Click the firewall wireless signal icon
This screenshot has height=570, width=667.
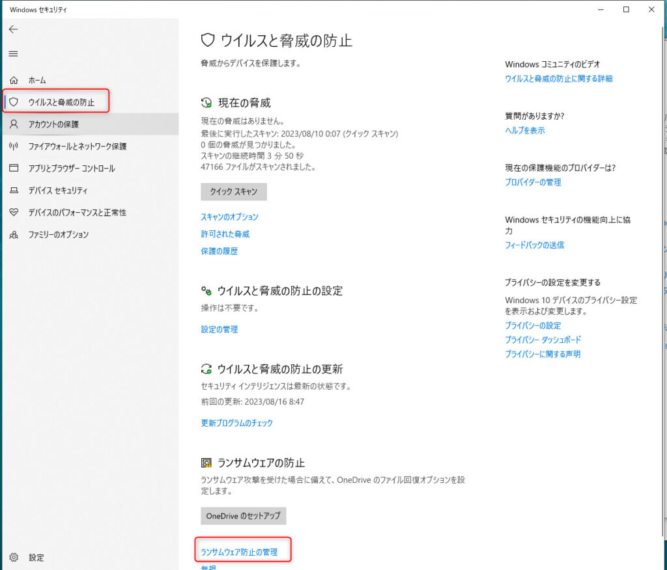coord(14,146)
